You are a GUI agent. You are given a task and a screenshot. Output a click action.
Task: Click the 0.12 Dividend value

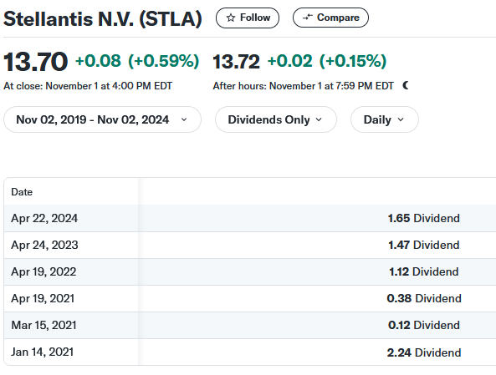click(424, 325)
